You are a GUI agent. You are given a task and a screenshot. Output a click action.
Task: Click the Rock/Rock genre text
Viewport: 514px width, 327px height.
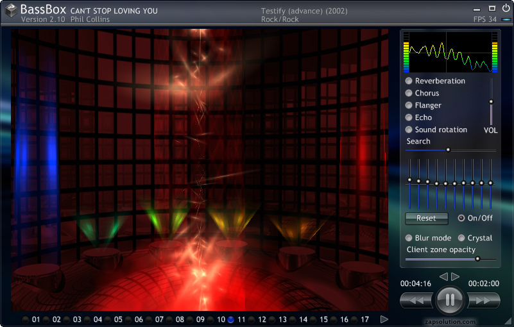tap(280, 19)
